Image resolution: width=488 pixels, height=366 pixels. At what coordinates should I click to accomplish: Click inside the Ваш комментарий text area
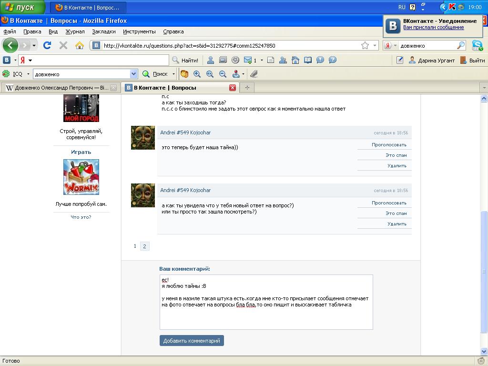coord(266,302)
